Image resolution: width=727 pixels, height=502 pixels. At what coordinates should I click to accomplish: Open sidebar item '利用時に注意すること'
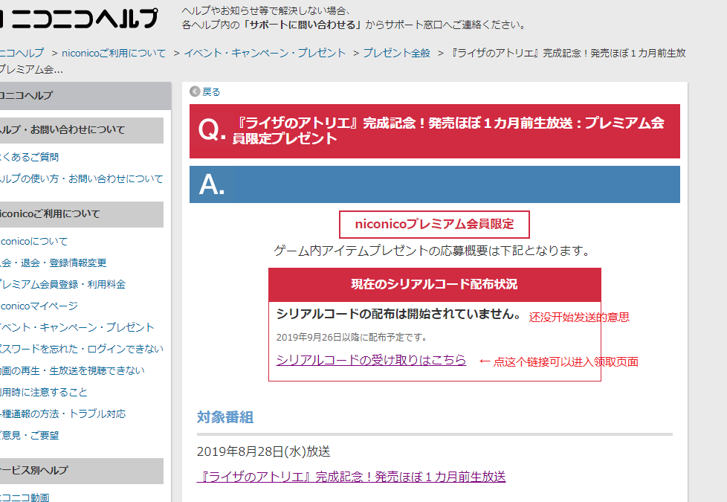44,392
